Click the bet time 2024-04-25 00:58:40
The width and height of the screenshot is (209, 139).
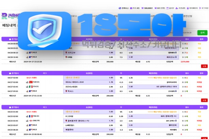tap(33, 134)
